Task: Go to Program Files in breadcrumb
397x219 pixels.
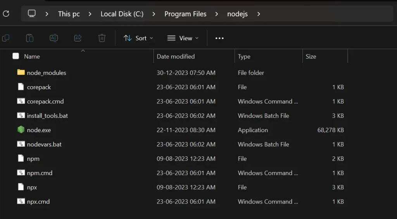Action: (185, 14)
